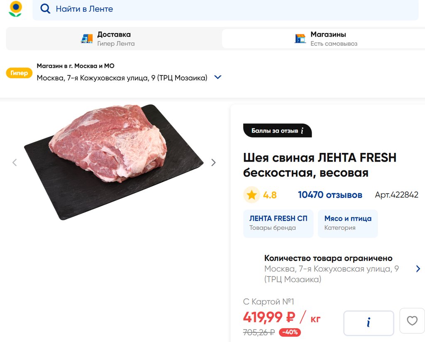Switch to the Доставка tab
Image resolution: width=425 pixels, height=342 pixels.
114,39
